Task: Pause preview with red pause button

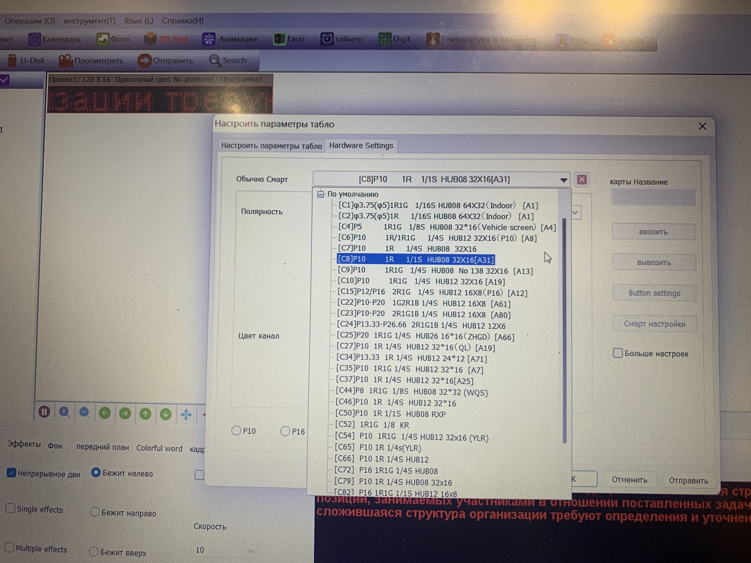Action: tap(44, 412)
